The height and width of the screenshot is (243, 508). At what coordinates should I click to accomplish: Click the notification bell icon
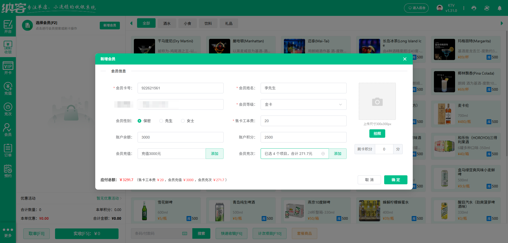500,8
